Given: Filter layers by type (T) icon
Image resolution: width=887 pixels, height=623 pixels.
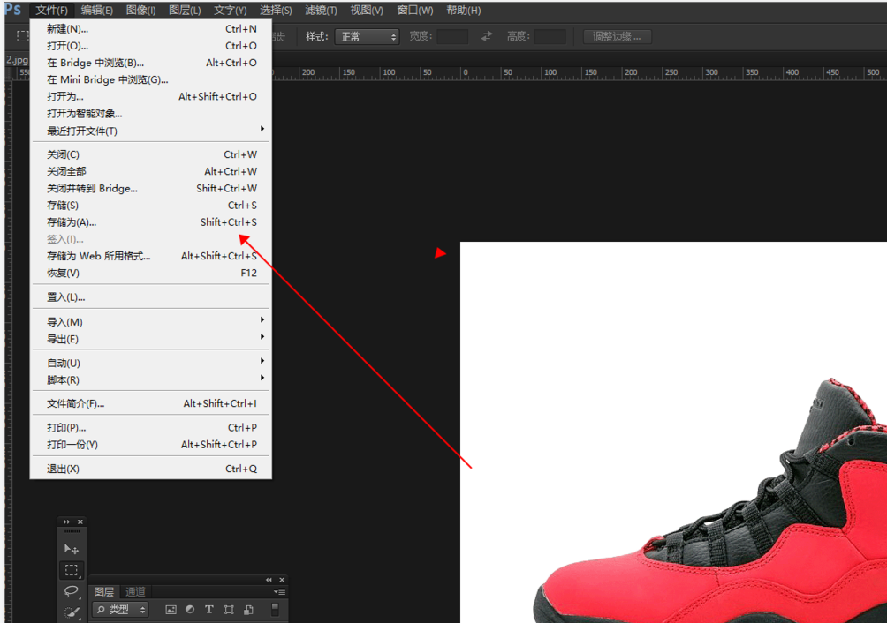Looking at the screenshot, I should (209, 610).
